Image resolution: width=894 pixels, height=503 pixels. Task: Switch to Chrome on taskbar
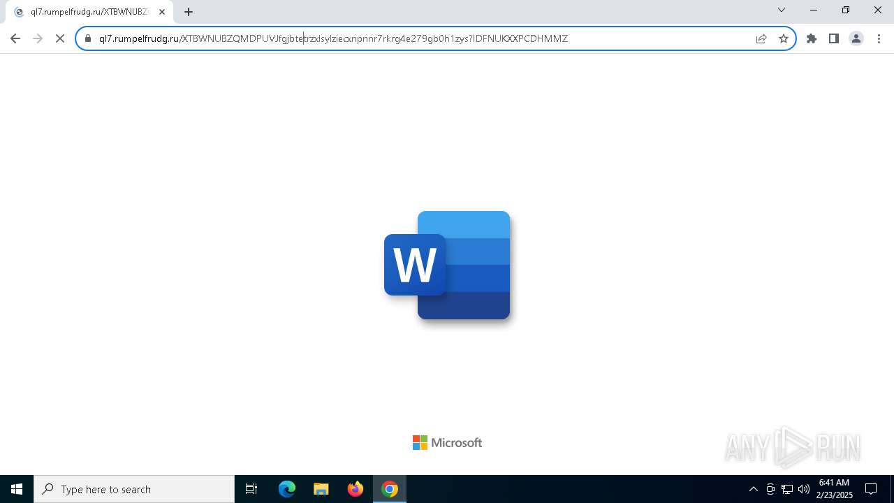[x=390, y=489]
